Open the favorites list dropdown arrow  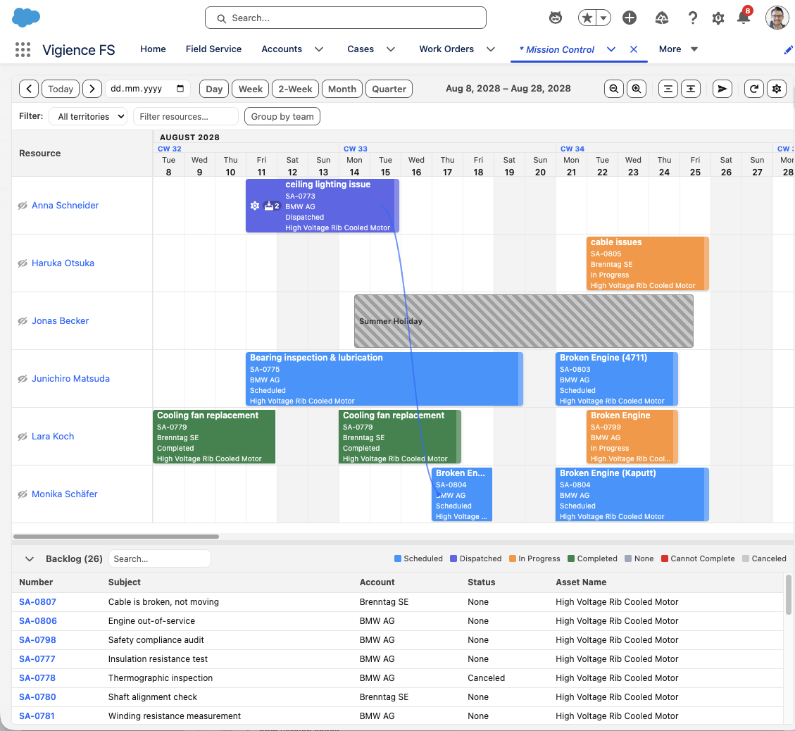click(x=603, y=18)
